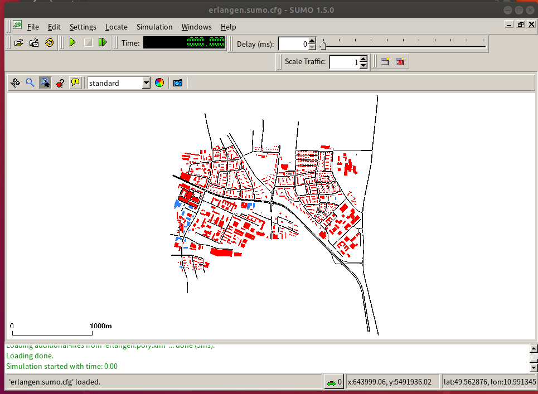Open the Locate menu

(116, 27)
